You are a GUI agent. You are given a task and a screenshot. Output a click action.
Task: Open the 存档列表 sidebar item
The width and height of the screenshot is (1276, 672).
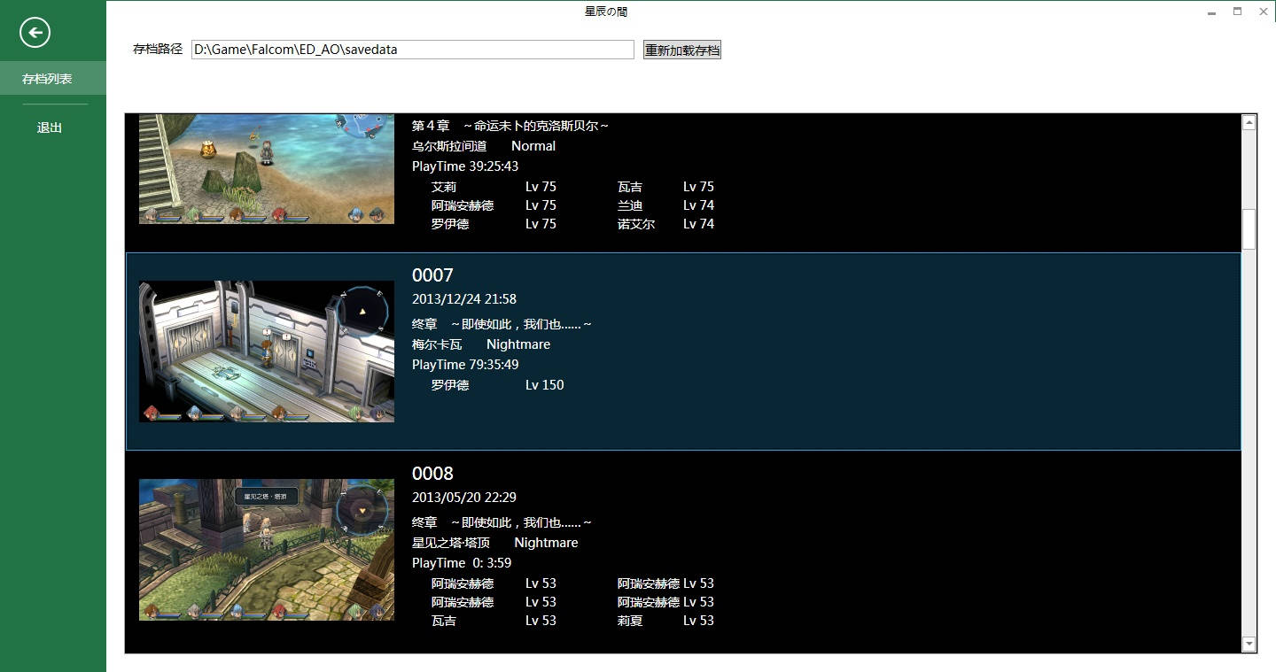coord(53,79)
